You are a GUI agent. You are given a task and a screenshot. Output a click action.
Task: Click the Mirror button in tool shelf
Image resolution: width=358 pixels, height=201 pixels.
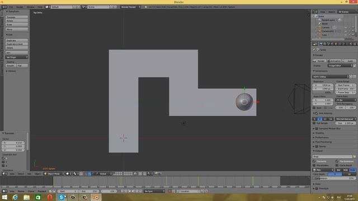click(17, 29)
